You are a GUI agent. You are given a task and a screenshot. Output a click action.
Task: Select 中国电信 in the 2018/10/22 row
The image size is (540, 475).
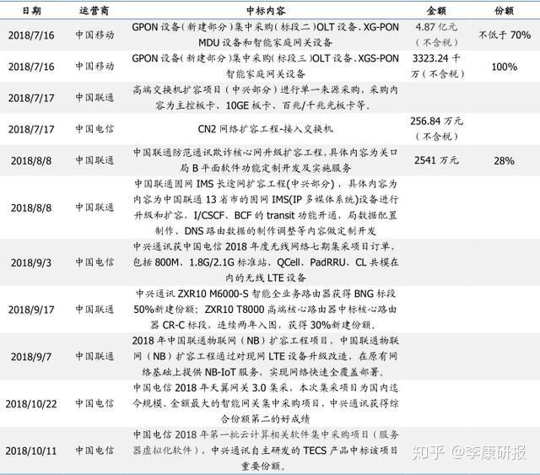(x=94, y=403)
